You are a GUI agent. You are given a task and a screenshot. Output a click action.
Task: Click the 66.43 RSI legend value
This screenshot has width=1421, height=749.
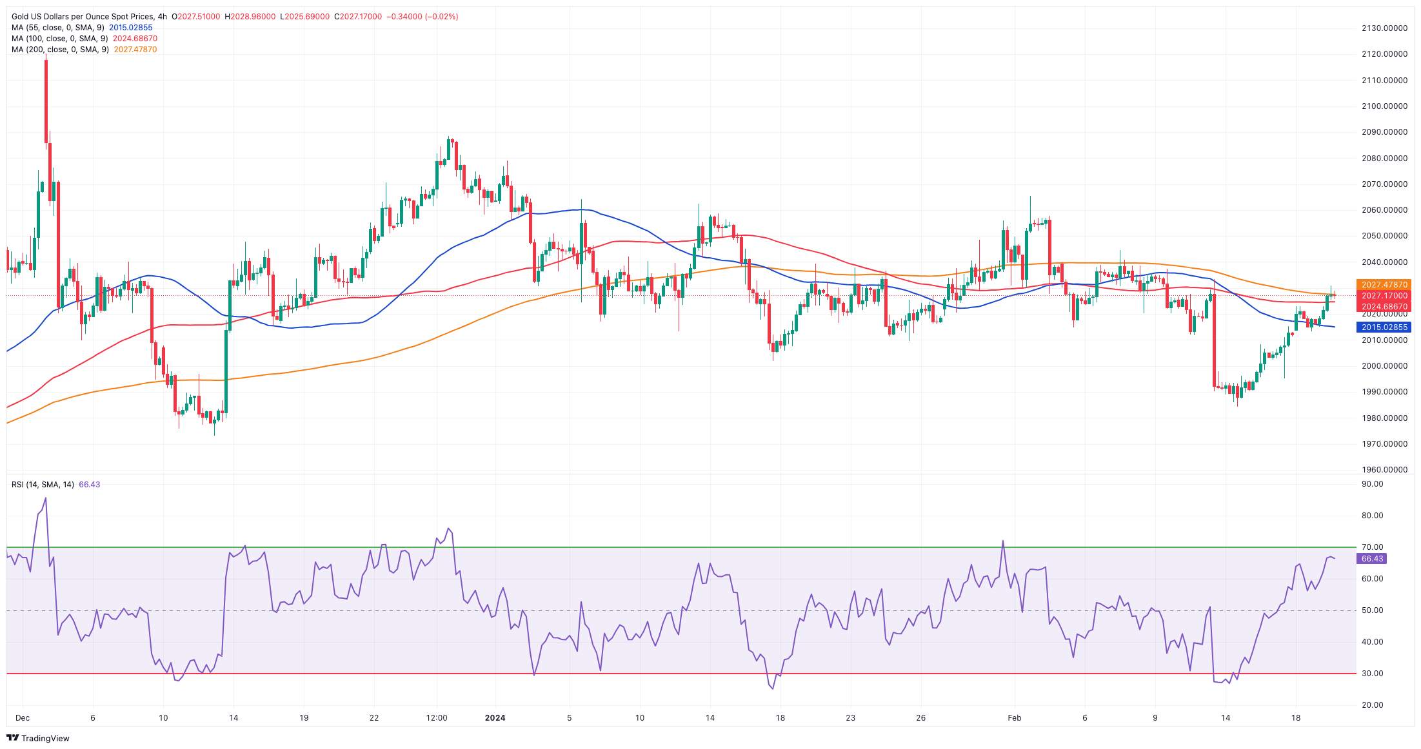90,485
